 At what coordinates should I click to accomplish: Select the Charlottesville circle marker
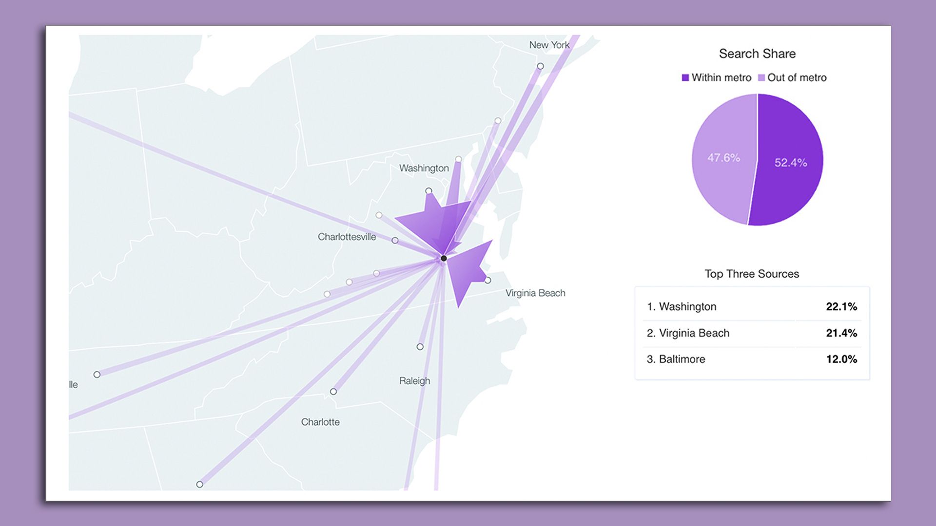[394, 240]
